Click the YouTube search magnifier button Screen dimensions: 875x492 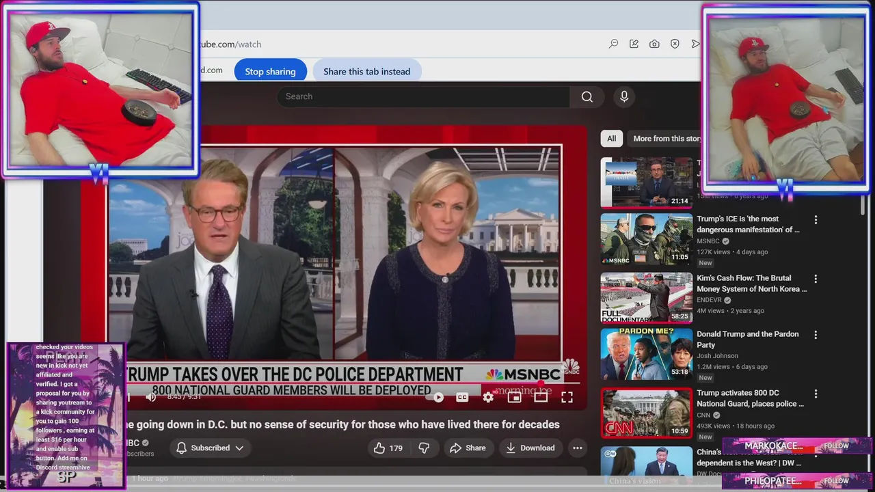(587, 96)
